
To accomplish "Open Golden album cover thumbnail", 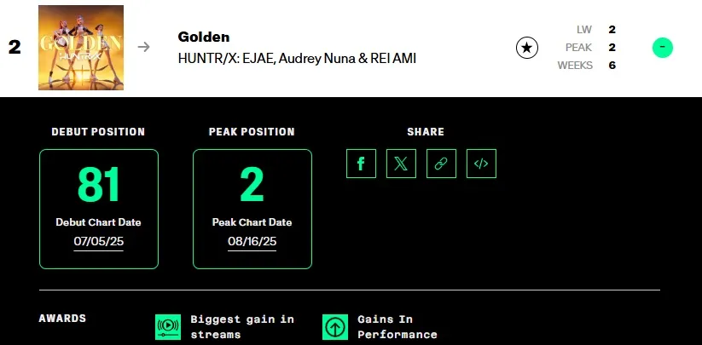I will coord(81,48).
